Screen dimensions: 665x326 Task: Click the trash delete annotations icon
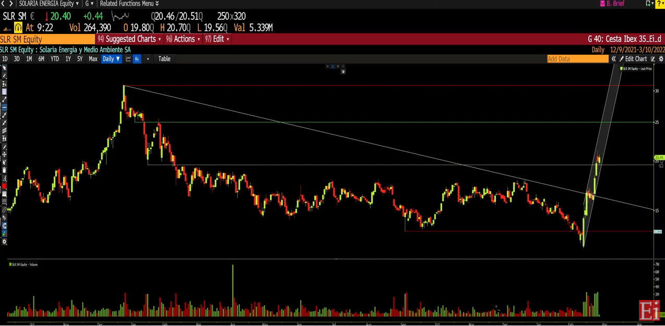pos(4,170)
